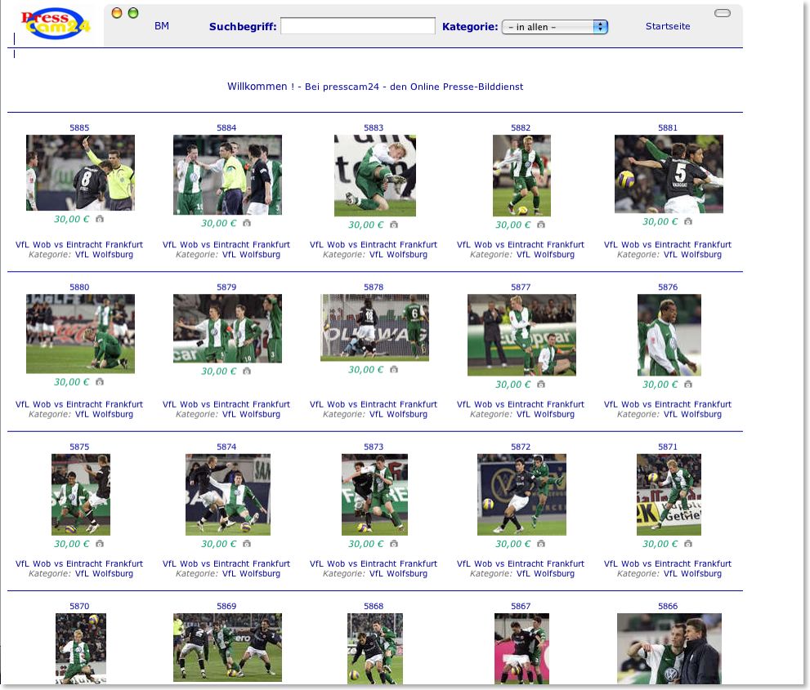Open photo number 5870 link

click(x=79, y=606)
